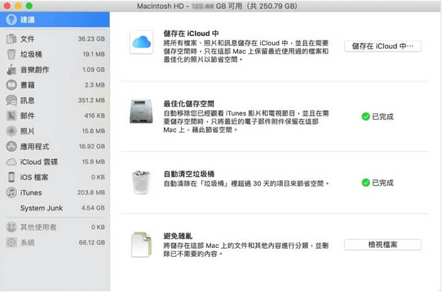Click the 訊息 messages bubble icon
Screen dimensions: 442x292
[x=11, y=100]
